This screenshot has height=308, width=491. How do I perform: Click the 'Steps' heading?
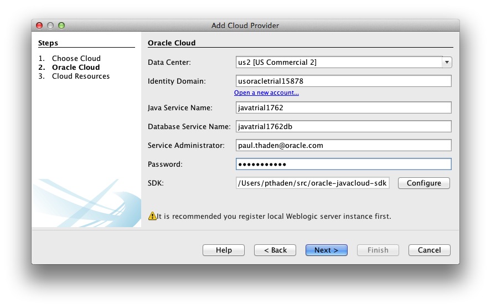[x=48, y=43]
